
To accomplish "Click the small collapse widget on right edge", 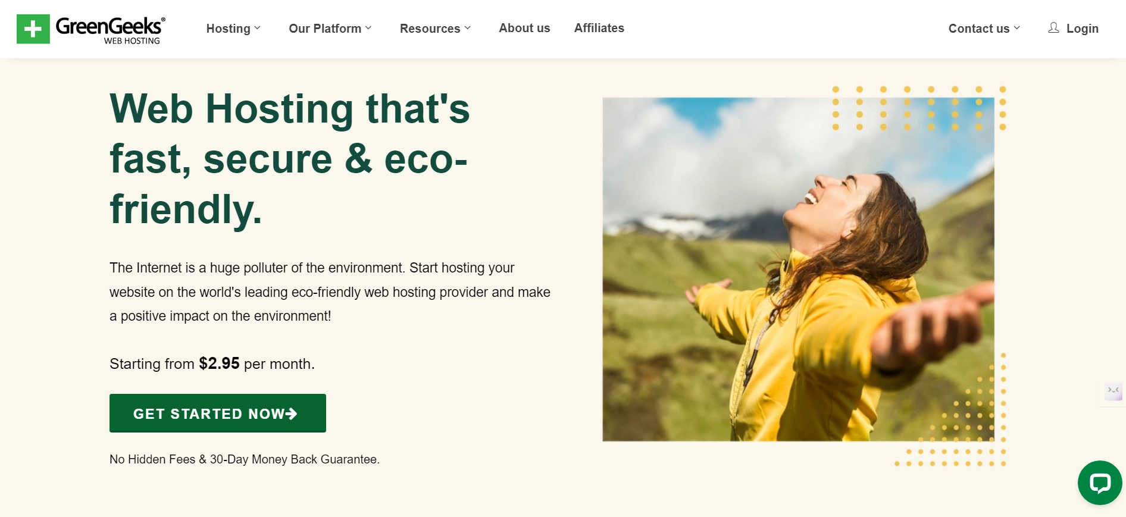I will pyautogui.click(x=1113, y=391).
